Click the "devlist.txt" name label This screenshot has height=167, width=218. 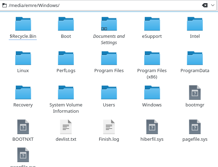coord(66,139)
